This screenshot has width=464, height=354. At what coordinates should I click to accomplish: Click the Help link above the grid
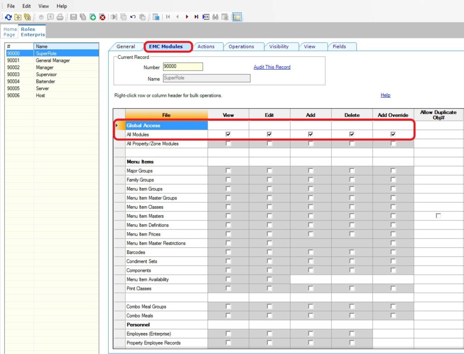coord(385,95)
